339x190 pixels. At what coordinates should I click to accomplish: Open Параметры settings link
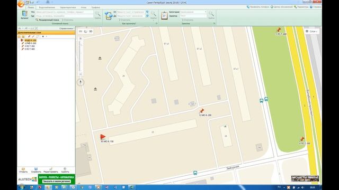click(x=301, y=7)
